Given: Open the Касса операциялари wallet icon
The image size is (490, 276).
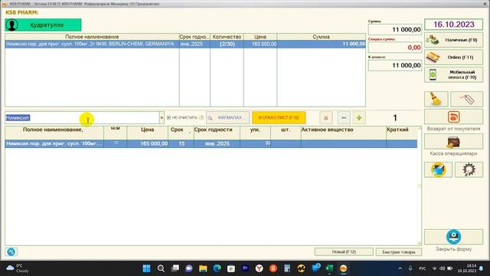Looking at the screenshot, I should pos(453,142).
